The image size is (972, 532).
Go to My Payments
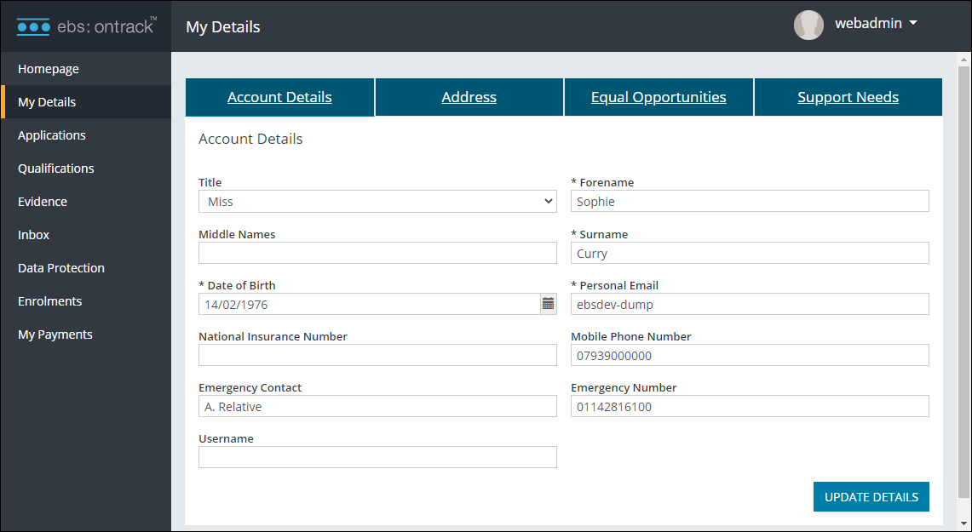(55, 334)
